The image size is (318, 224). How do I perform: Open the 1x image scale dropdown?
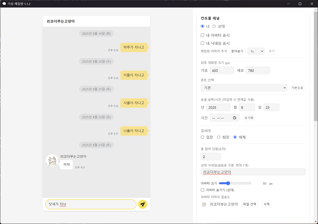click(256, 51)
